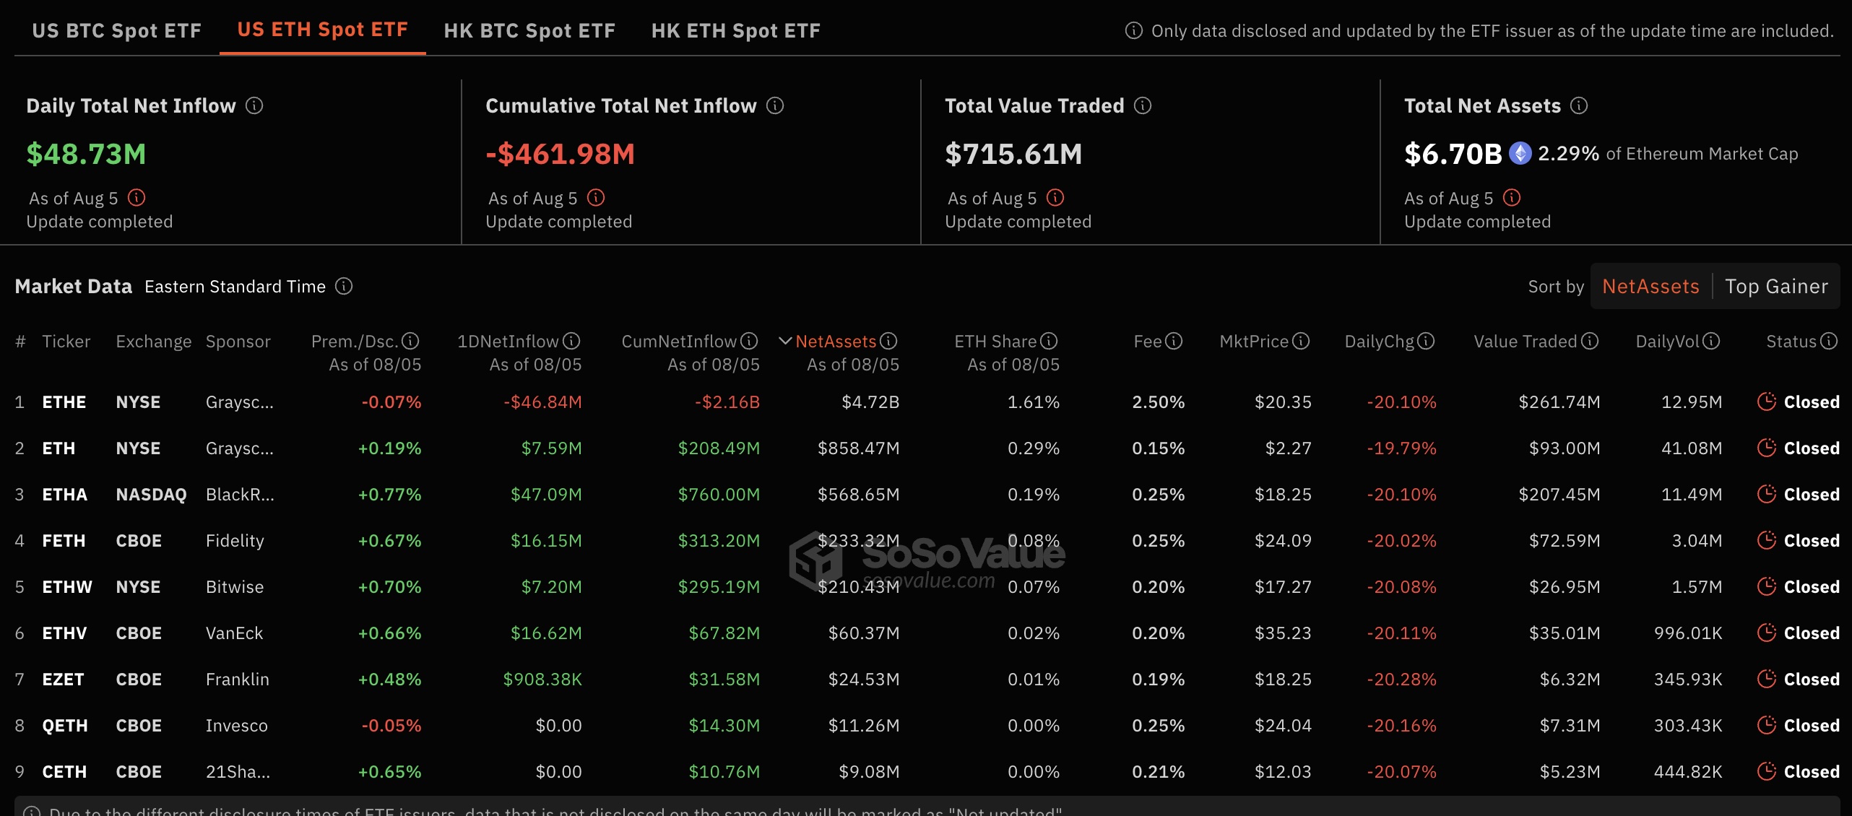The height and width of the screenshot is (816, 1852).
Task: Open Eastern Standard Time info icon
Action: pos(345,287)
